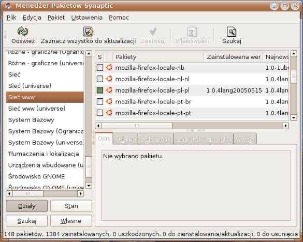This screenshot has height=242, width=303.
Task: Toggle status box of mozilla-firefox-locale-nl-nl
Action: 100,79
